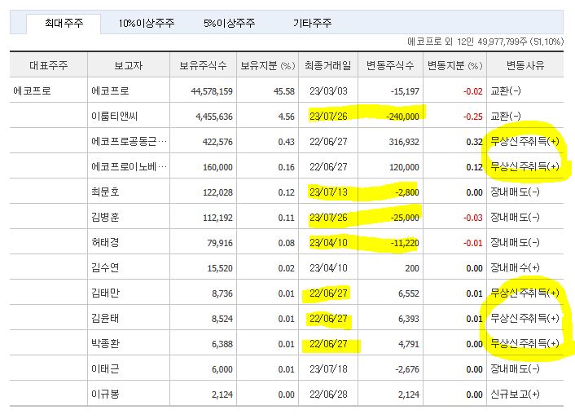
Task: Click changed shares value 120,000
Action: (404, 167)
